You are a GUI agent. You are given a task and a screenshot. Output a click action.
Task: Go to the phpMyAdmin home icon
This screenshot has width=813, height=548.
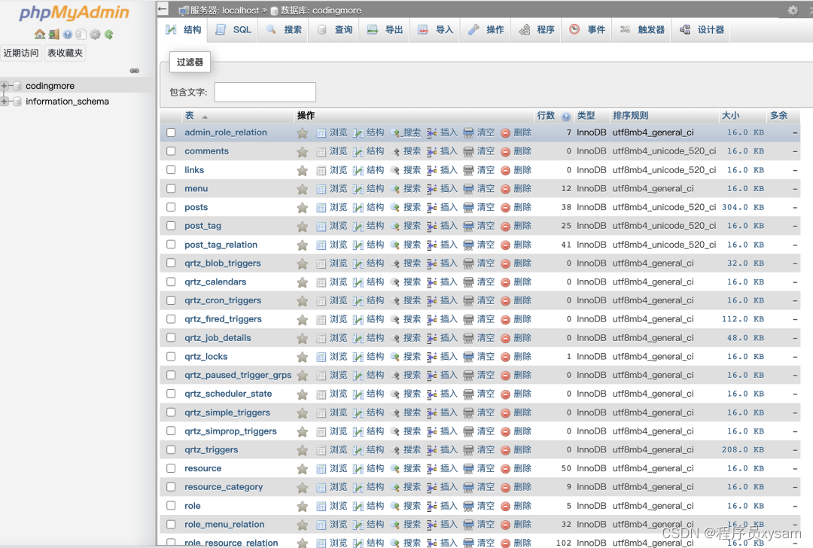tap(40, 34)
